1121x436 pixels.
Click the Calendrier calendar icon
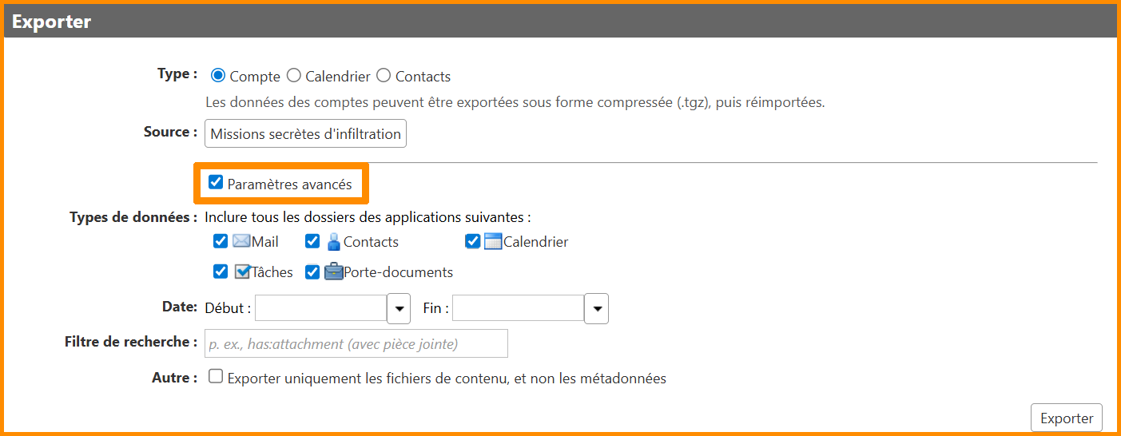click(493, 241)
